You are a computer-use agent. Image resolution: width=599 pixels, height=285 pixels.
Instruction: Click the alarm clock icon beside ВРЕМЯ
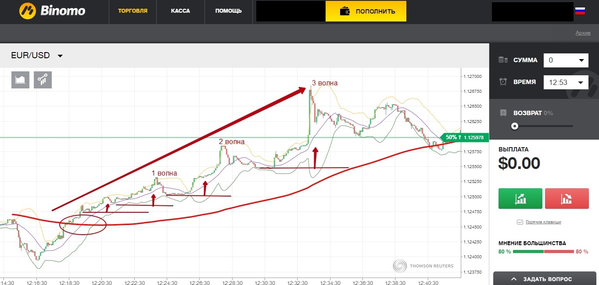point(503,82)
